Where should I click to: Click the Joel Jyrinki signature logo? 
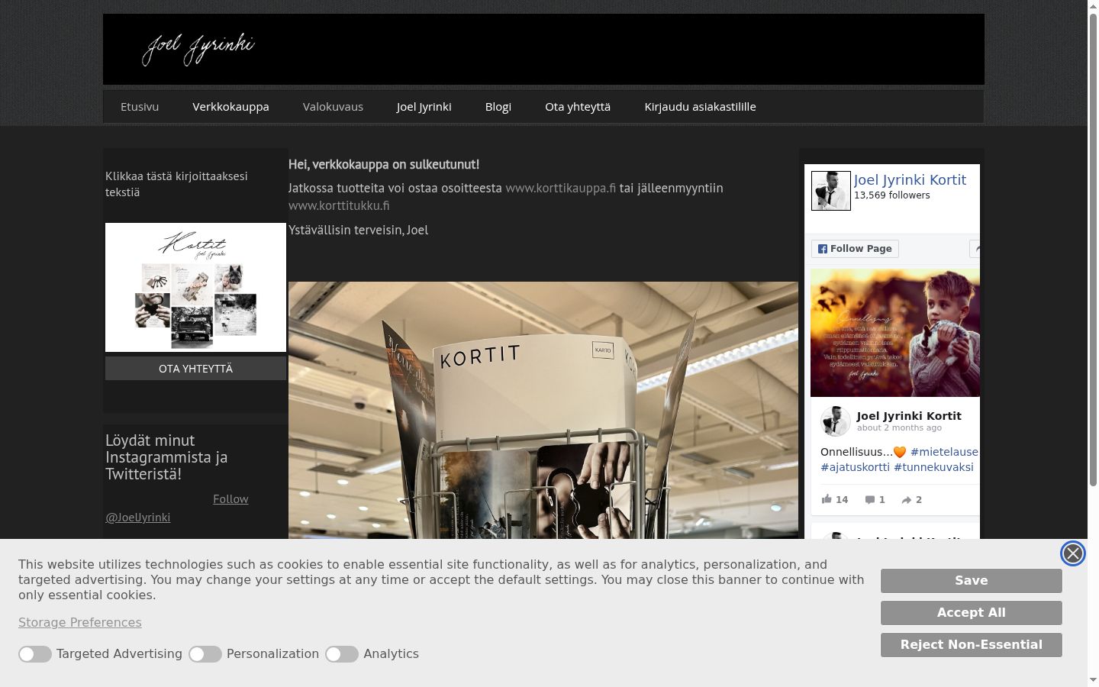coord(198,49)
